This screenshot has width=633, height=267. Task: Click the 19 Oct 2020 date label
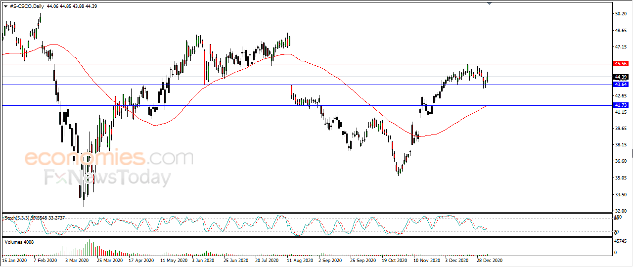coord(395,260)
